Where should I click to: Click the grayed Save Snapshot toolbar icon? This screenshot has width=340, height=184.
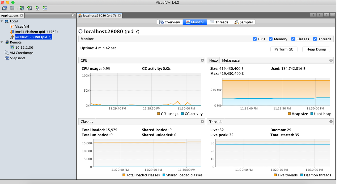click(12, 8)
